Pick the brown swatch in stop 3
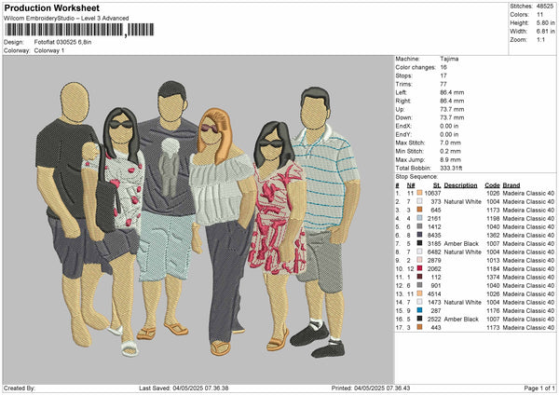This screenshot has width=559, height=395. tap(419, 209)
